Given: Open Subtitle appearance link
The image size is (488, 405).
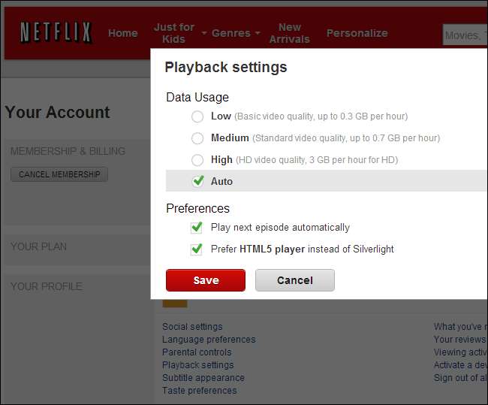Looking at the screenshot, I should [203, 378].
